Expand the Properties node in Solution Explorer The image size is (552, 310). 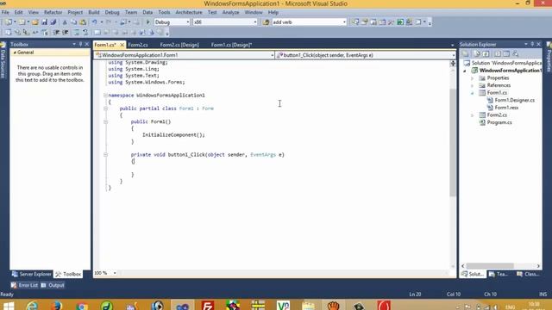(473, 78)
